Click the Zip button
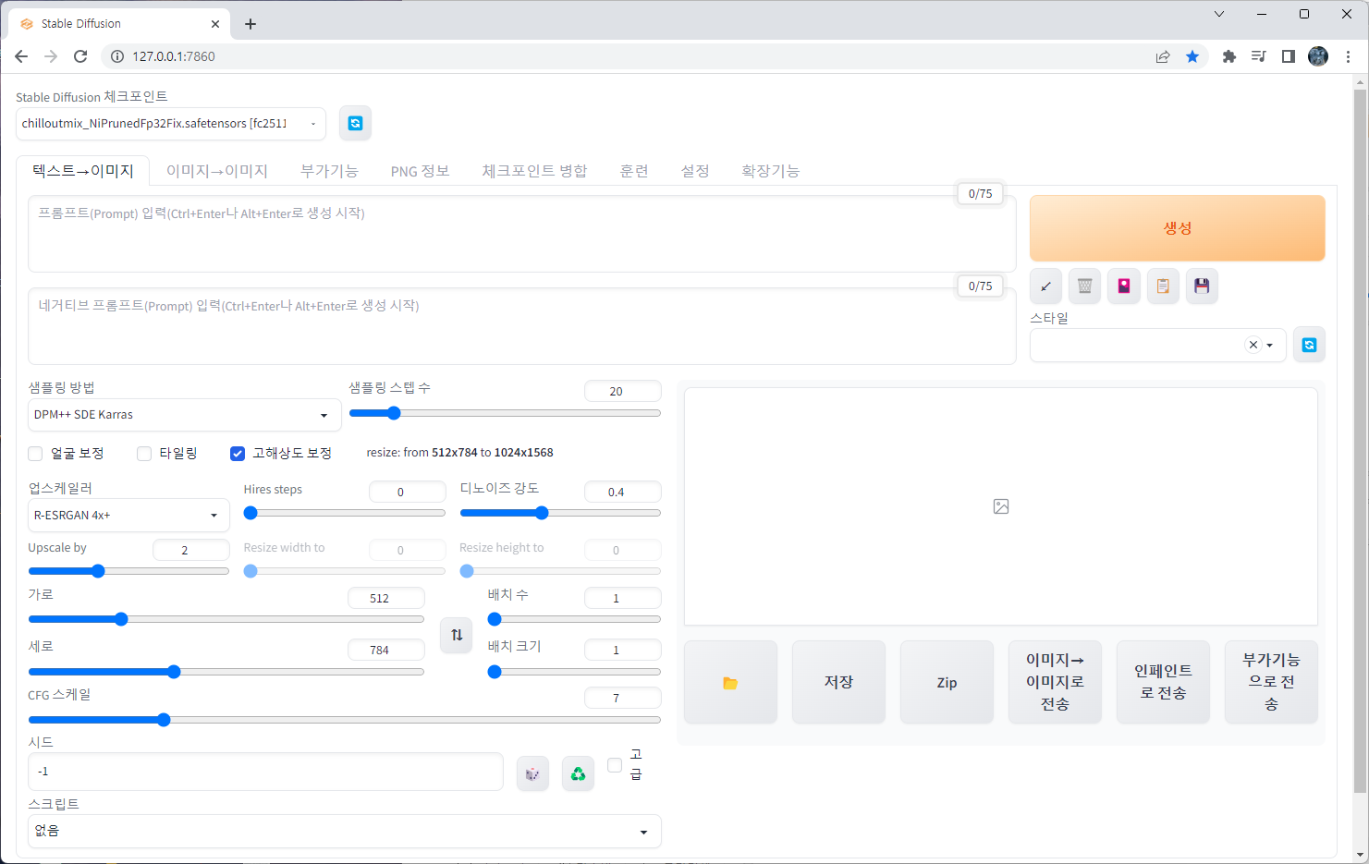 coord(947,682)
